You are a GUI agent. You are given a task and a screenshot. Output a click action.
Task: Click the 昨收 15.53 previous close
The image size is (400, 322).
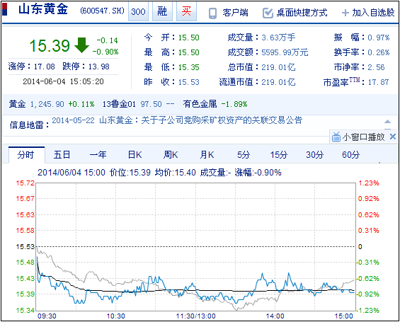point(188,82)
